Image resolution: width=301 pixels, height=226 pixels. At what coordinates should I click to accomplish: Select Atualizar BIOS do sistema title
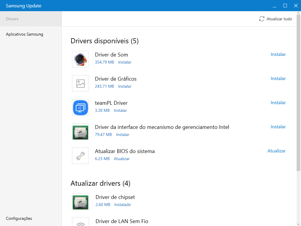[125, 151]
